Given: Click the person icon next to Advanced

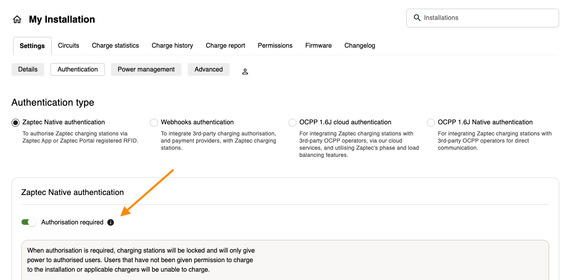Looking at the screenshot, I should coord(245,71).
